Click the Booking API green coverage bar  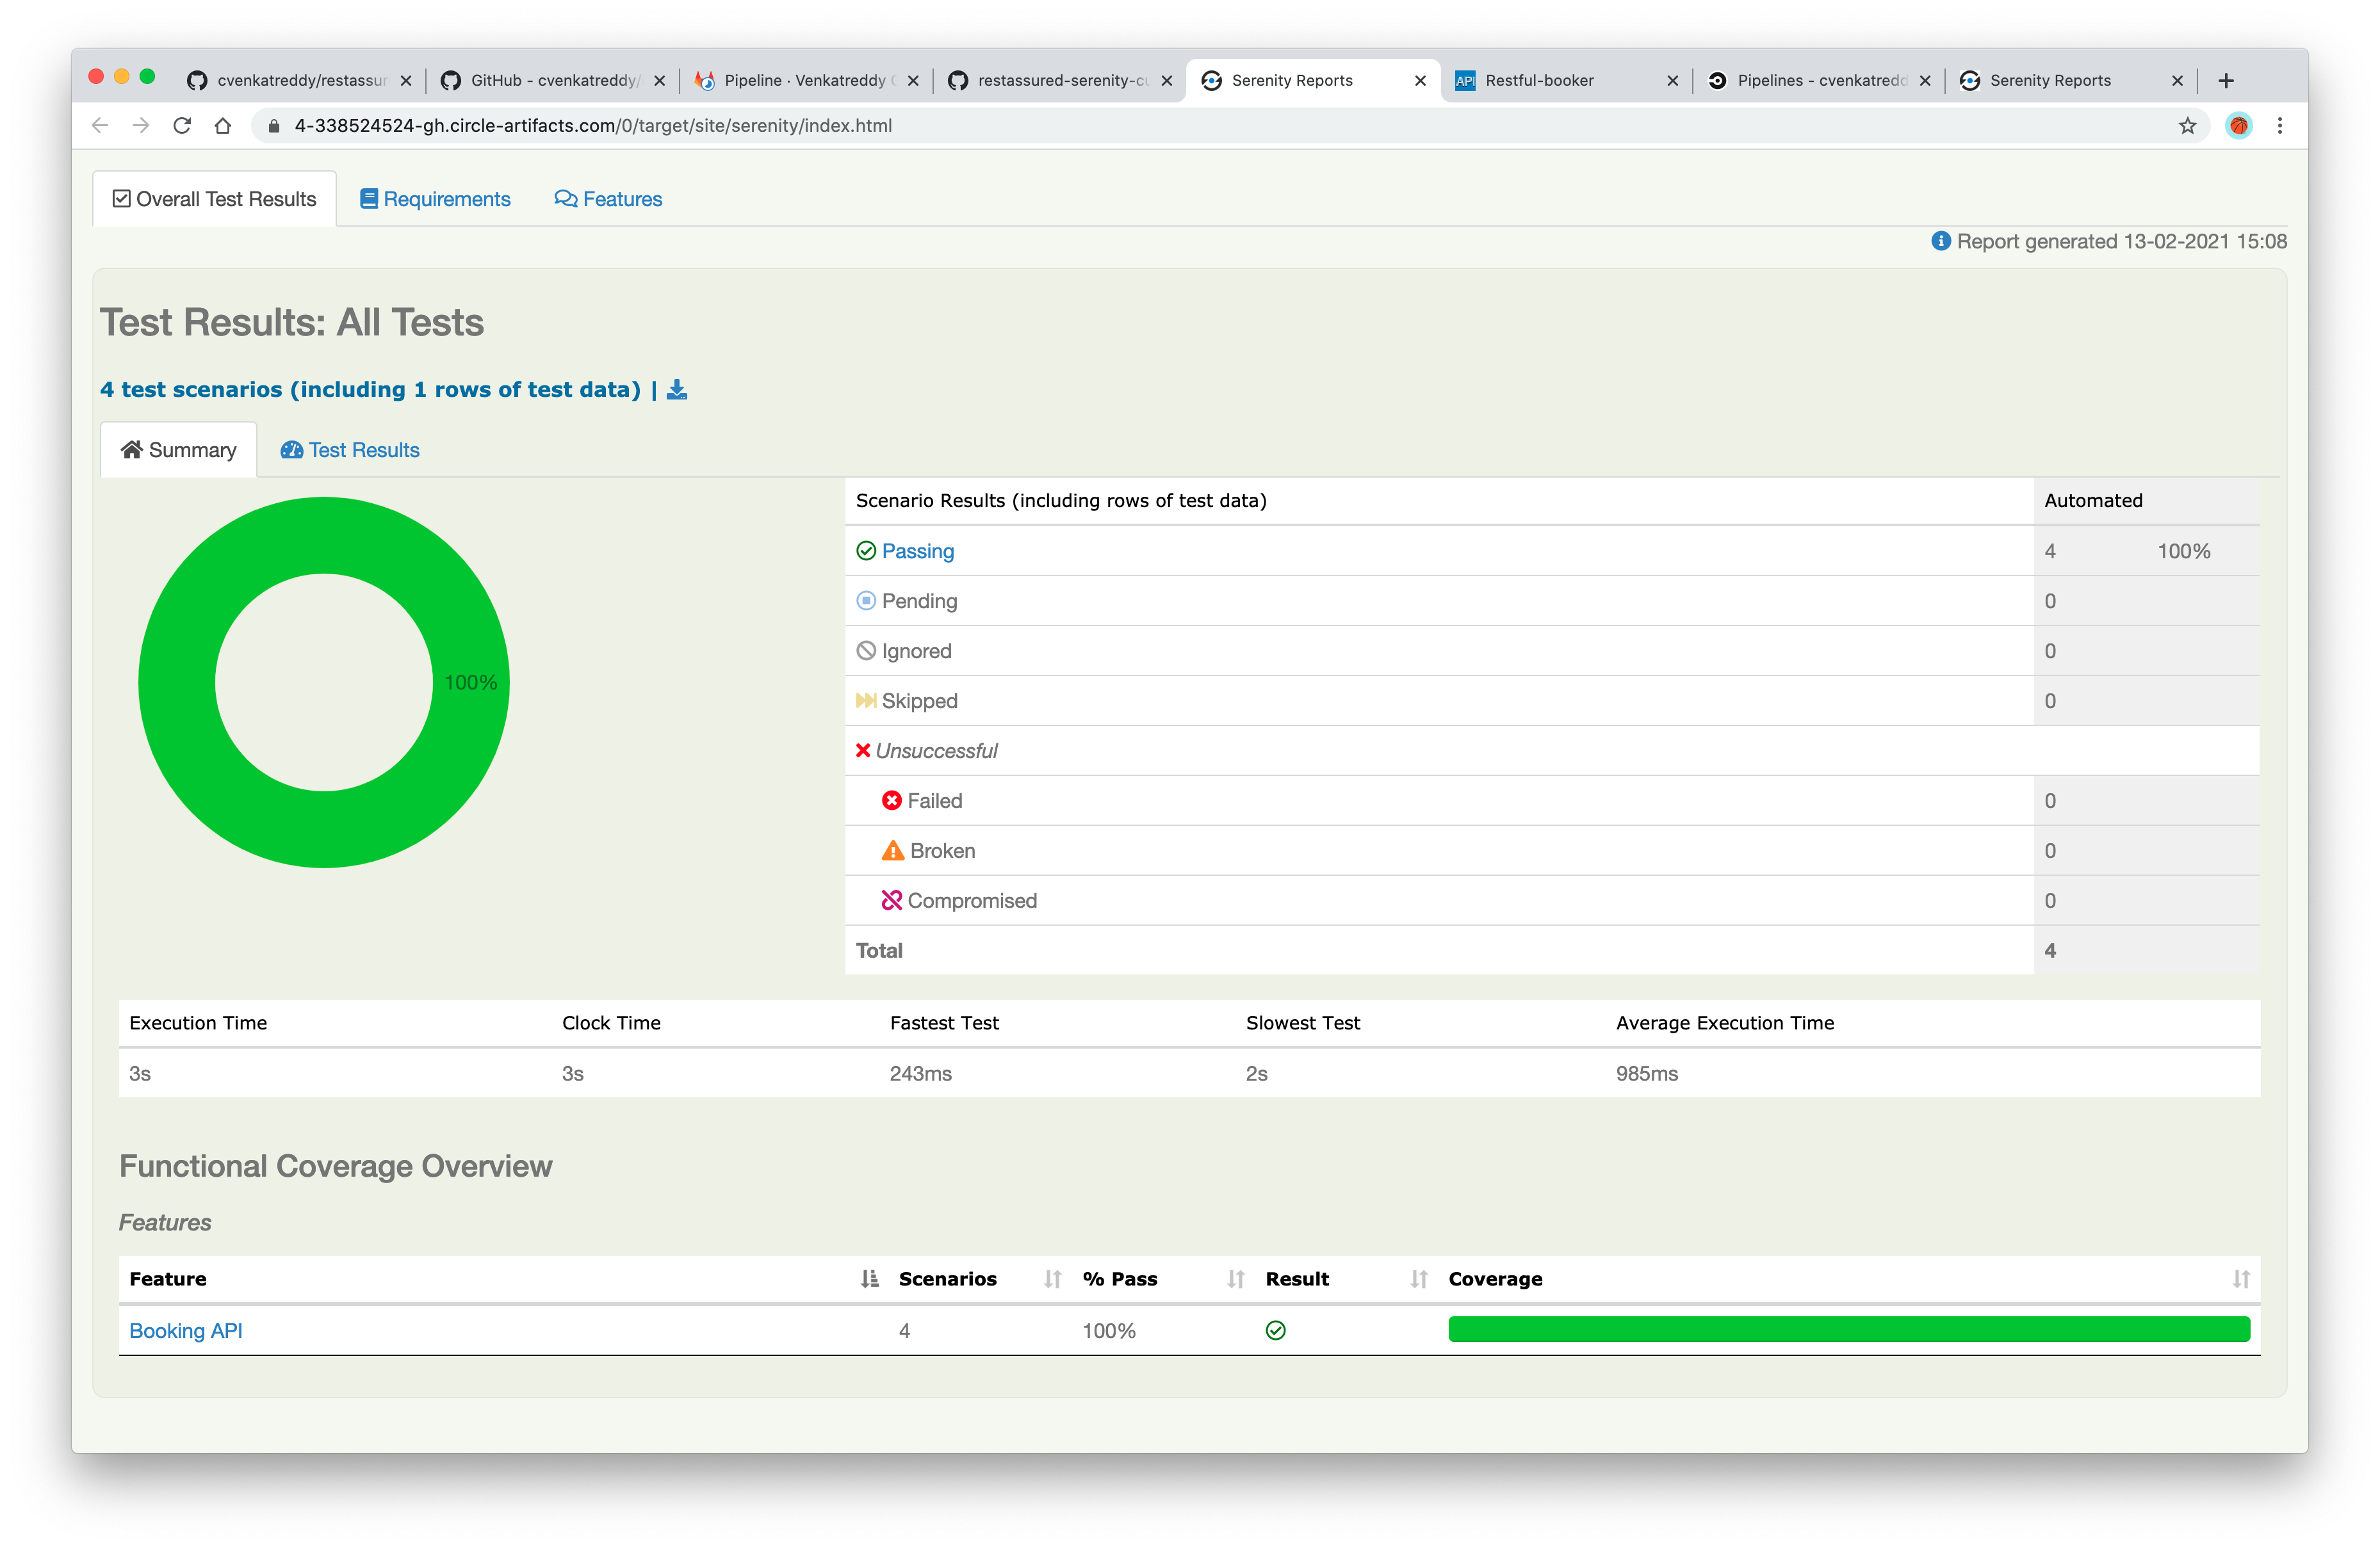(1849, 1329)
